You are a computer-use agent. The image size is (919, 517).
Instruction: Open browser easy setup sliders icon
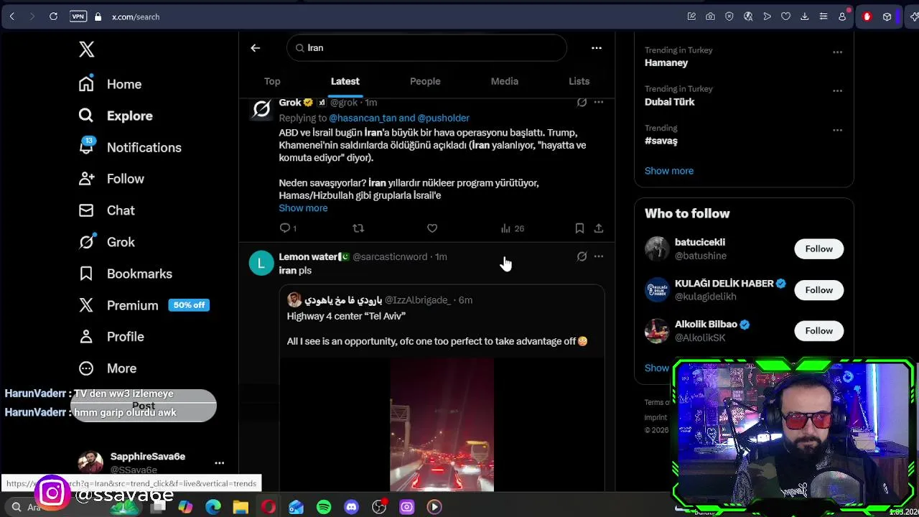824,17
